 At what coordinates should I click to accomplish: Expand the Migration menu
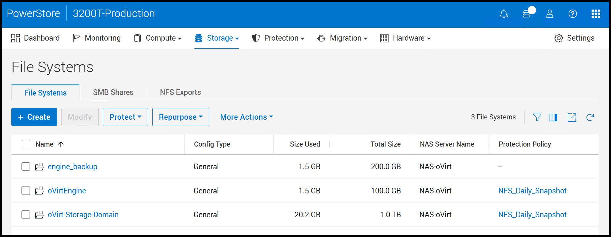[x=342, y=38]
